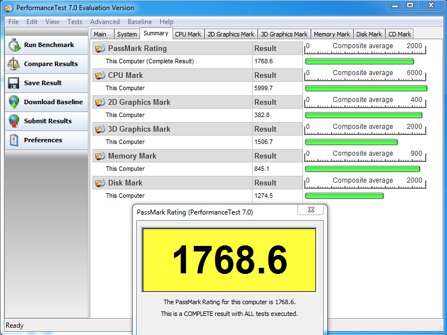Click the Run Benchmark stopwatch icon

13,45
